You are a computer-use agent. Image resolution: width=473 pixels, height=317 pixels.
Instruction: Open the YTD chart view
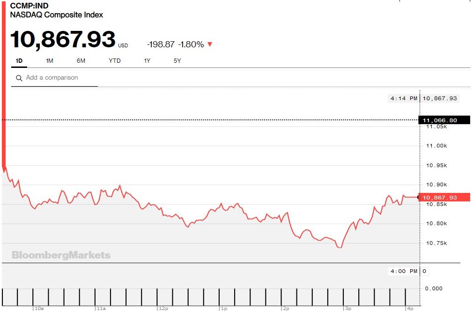(x=114, y=60)
